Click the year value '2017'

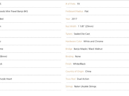(x=74, y=19)
